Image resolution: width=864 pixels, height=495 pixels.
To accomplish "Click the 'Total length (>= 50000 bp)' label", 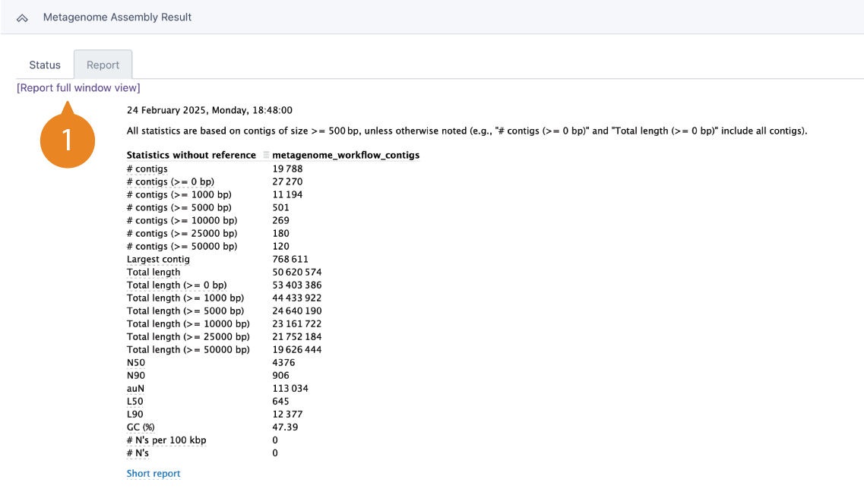I will coord(188,350).
